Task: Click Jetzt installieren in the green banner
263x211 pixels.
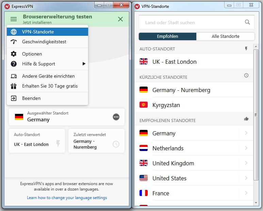Action: [37, 22]
